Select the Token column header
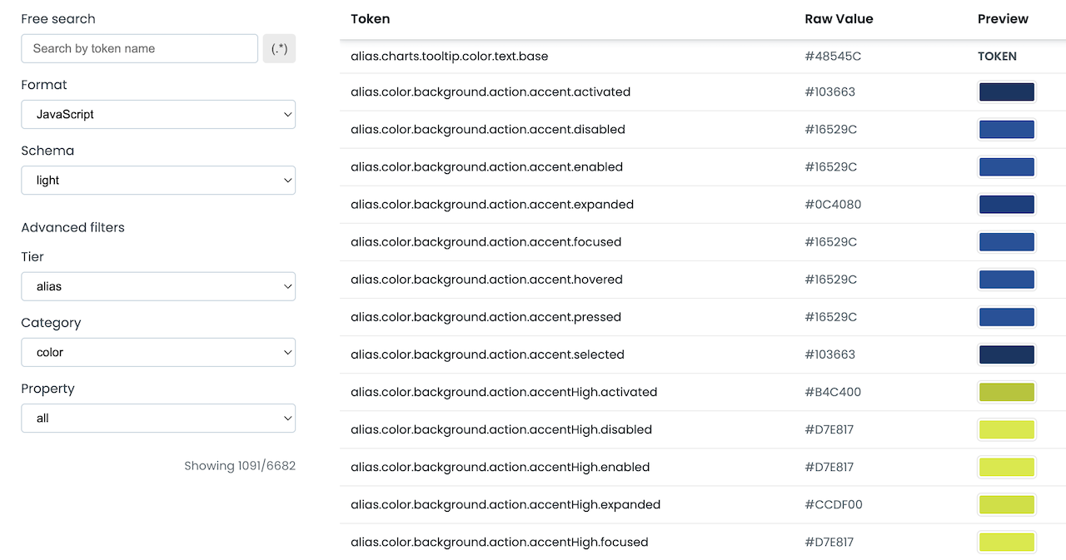This screenshot has width=1066, height=560. coord(371,18)
